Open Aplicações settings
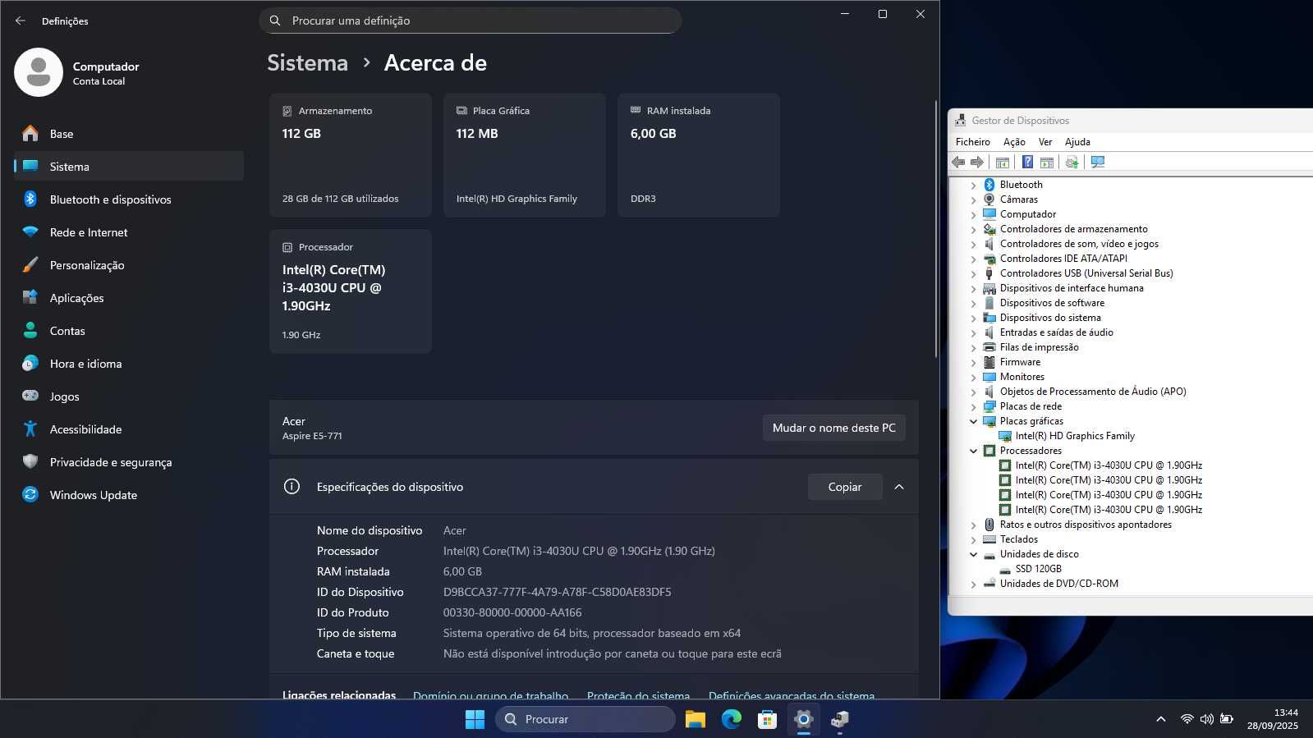 pos(129,298)
